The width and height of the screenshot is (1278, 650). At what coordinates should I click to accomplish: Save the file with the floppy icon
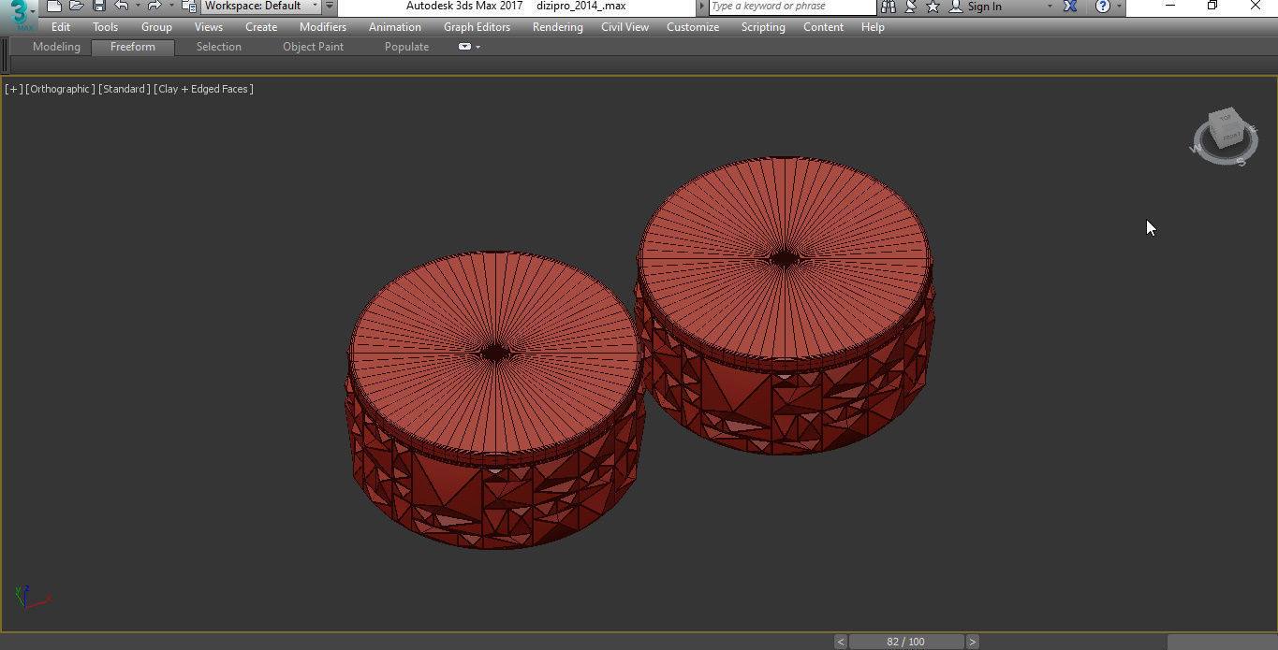click(x=99, y=7)
